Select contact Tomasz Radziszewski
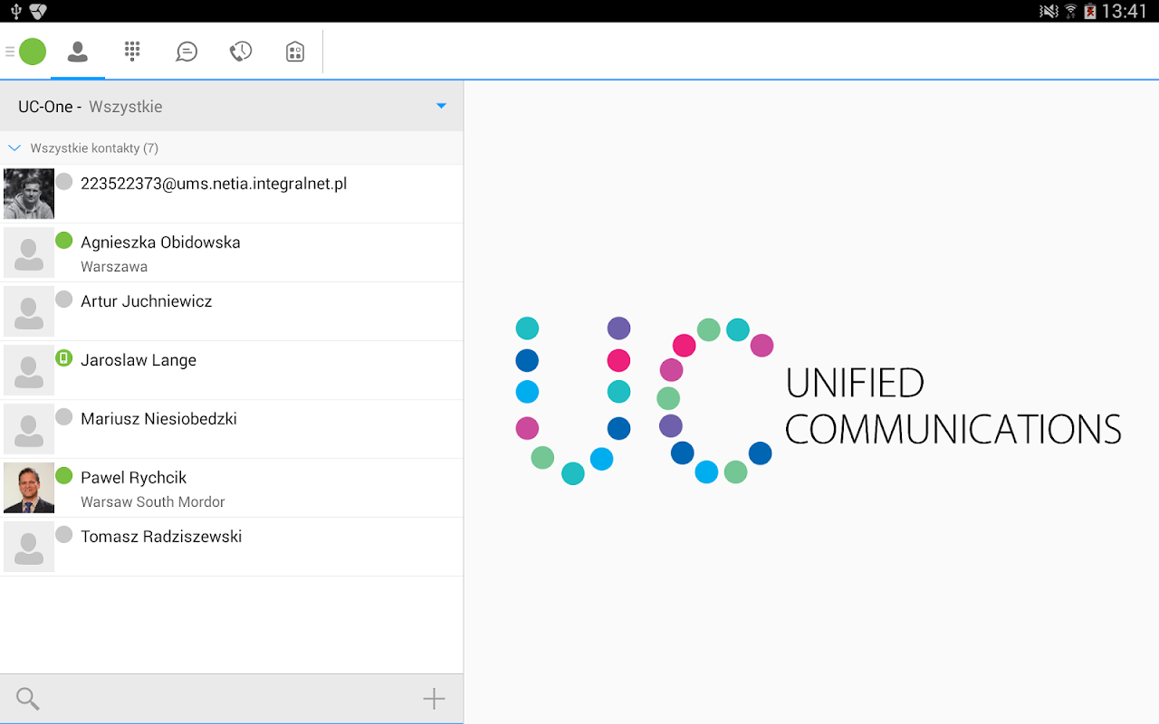This screenshot has height=724, width=1159. pos(232,547)
